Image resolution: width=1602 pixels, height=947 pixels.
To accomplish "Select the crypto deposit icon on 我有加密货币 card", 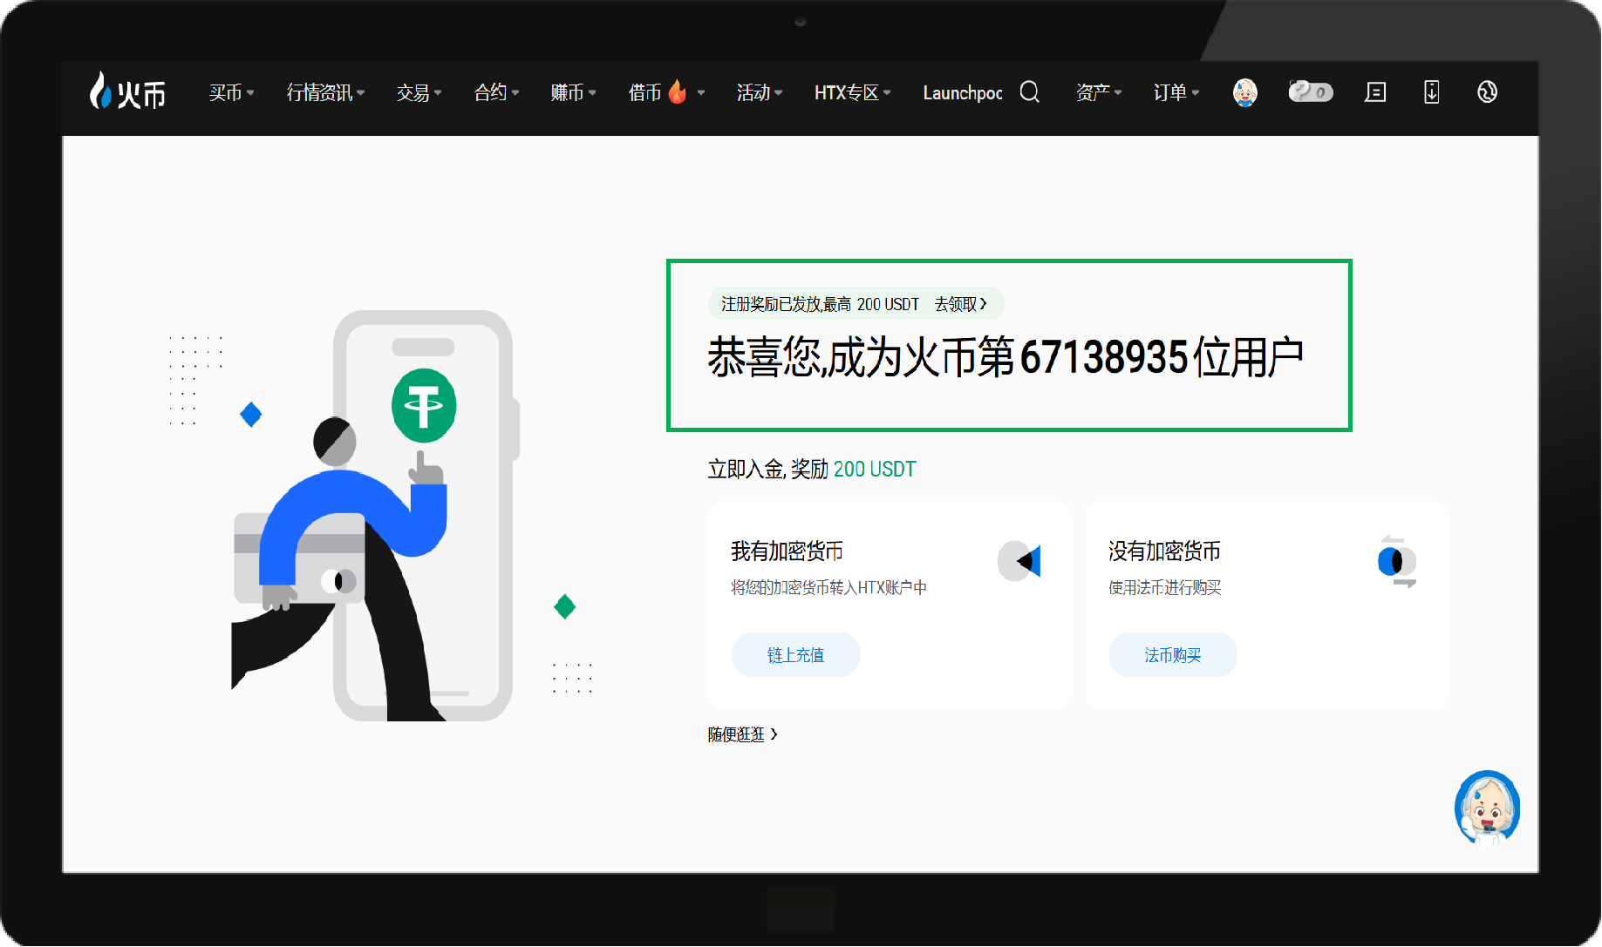I will click(1022, 561).
